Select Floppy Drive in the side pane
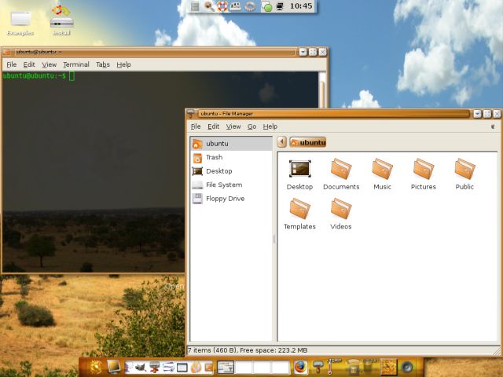 231,199
